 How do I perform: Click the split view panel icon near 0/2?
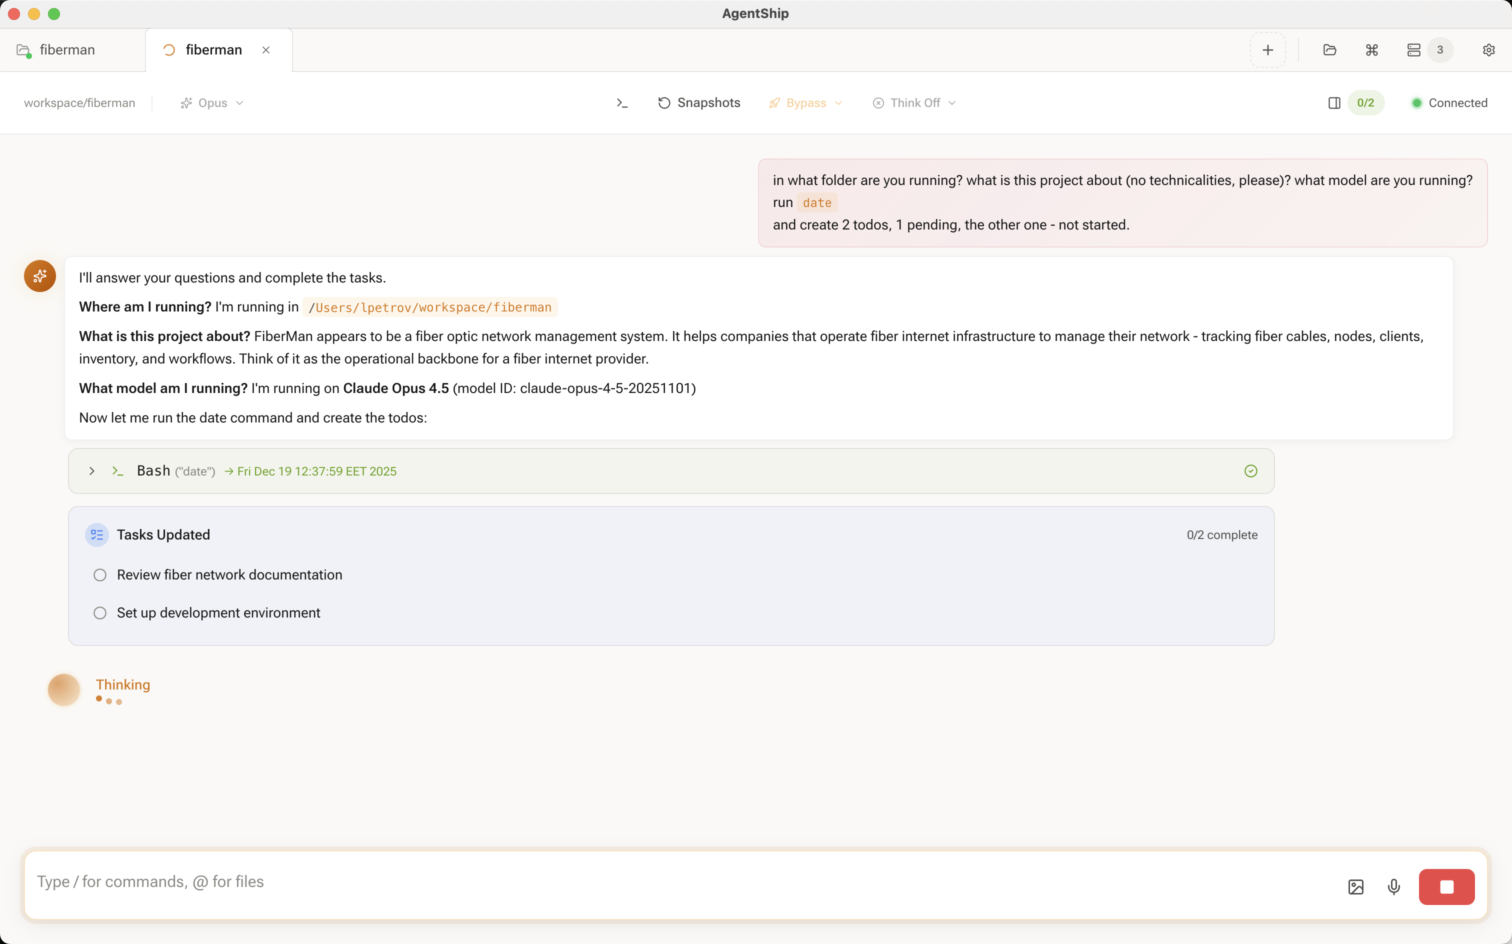pos(1334,102)
